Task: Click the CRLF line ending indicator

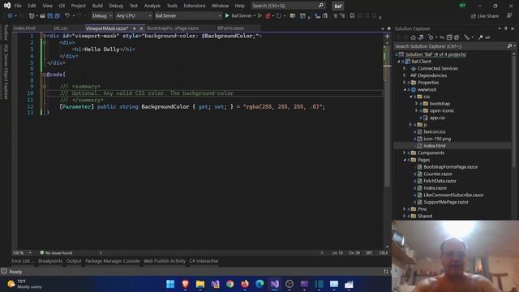Action: click(384, 252)
